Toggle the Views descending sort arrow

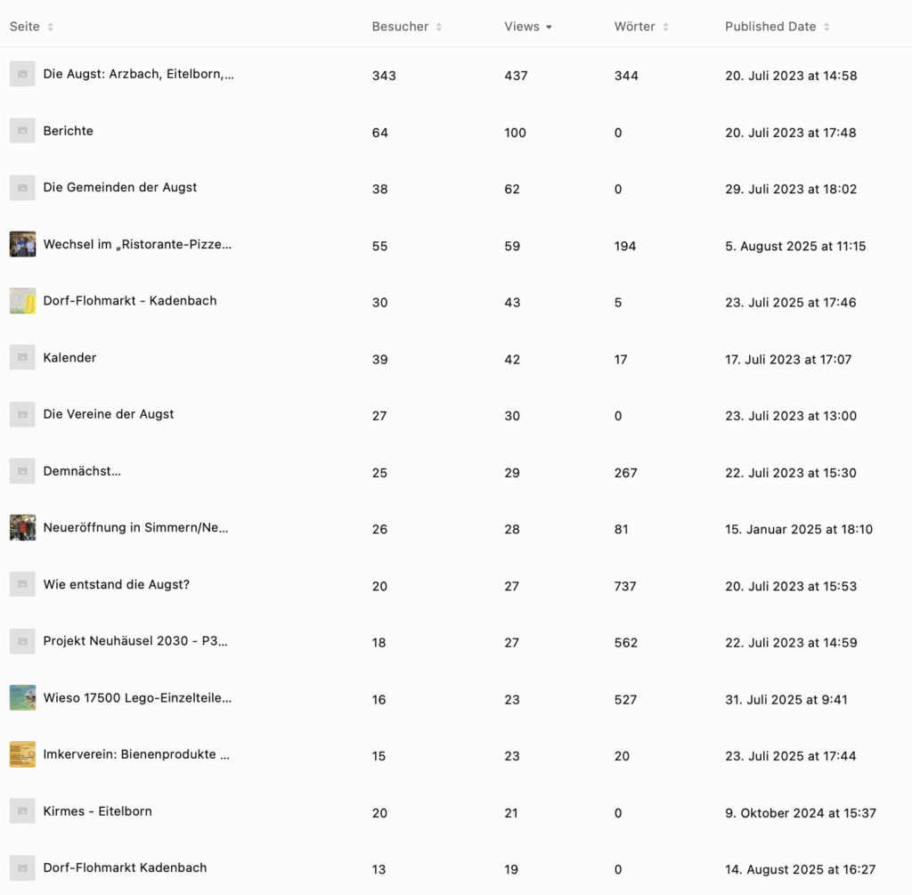[x=549, y=27]
